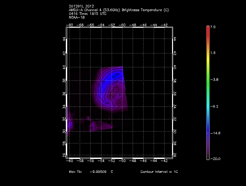Image resolution: width=246 pixels, height=186 pixels.
Task: Click the Contour Interval = 1C text
Action: pos(159,172)
